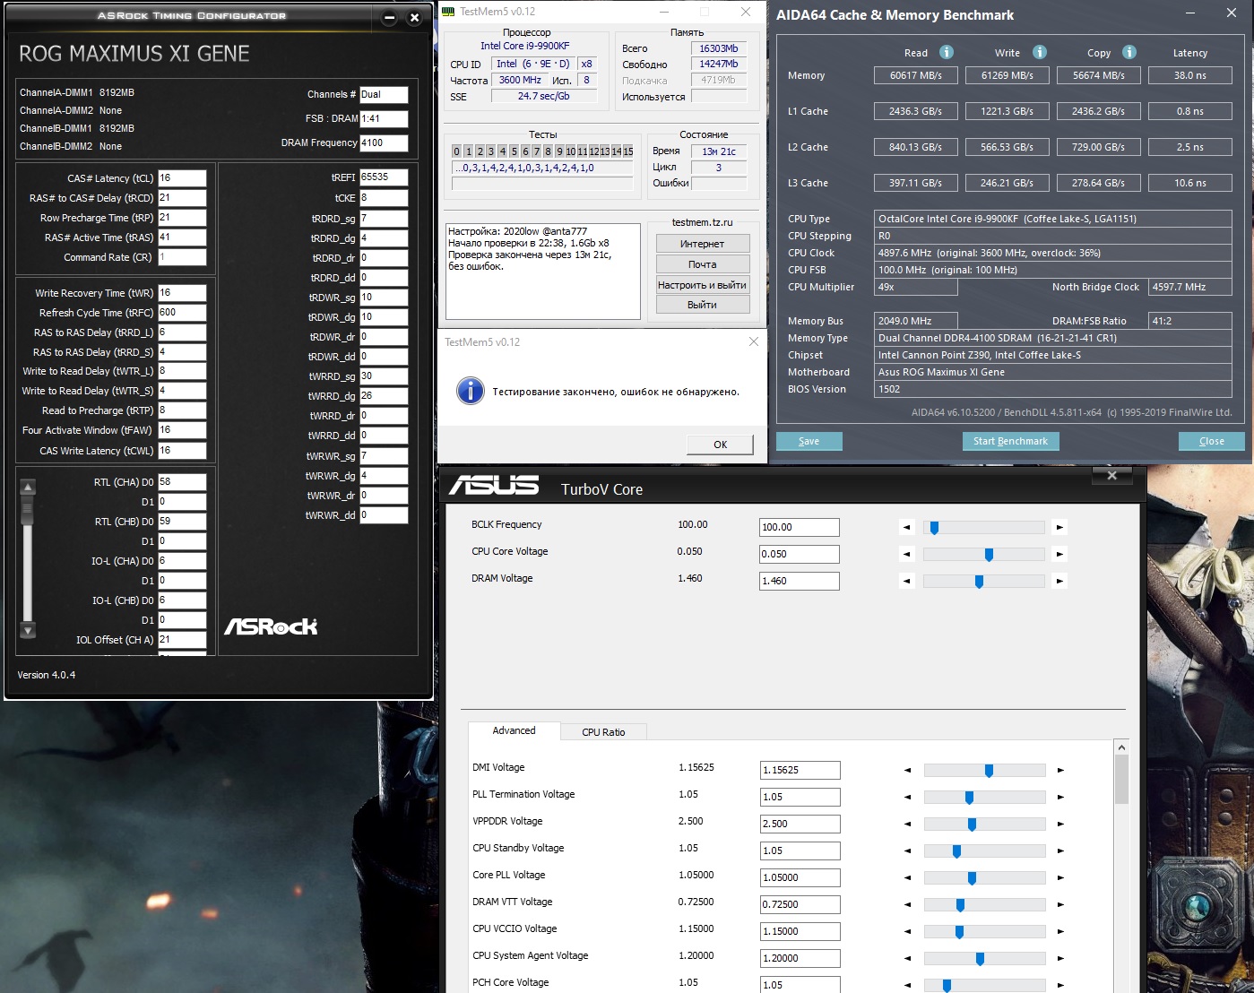Screen dimensions: 1254x993
Task: Click the testmem.tz.ru label in TestMem5
Action: 702,222
